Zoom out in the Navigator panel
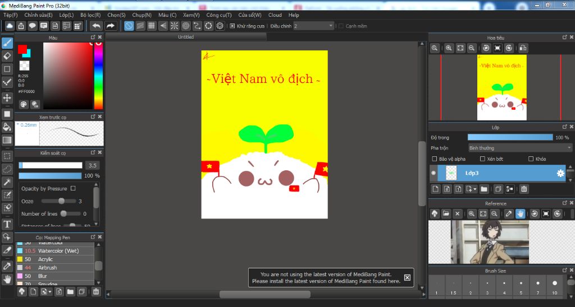The width and height of the screenshot is (575, 307). [x=472, y=48]
